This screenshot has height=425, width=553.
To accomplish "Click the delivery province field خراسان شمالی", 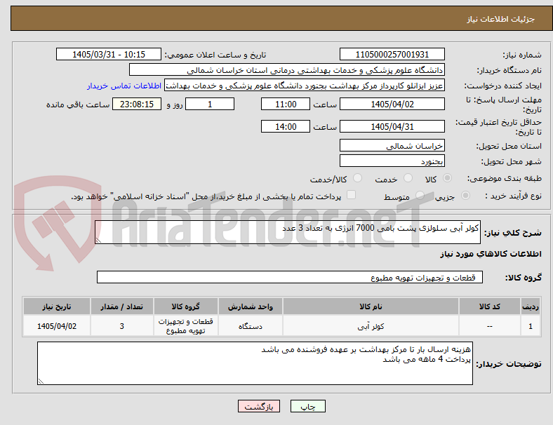I will pyautogui.click(x=392, y=145).
